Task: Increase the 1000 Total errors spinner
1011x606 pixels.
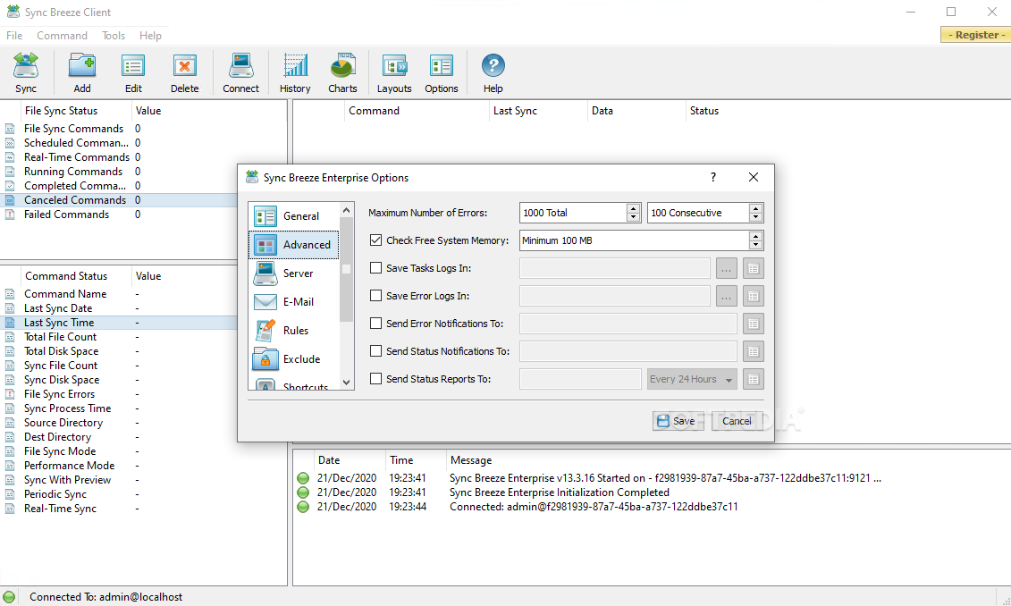Action: pyautogui.click(x=633, y=208)
